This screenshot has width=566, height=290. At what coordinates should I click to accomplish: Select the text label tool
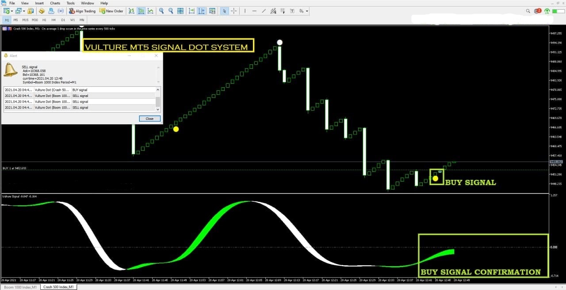(292, 11)
